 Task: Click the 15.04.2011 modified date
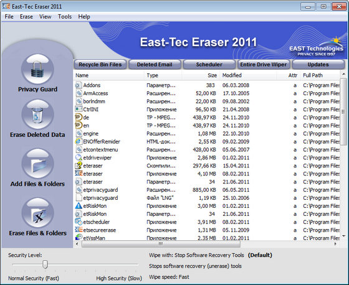(236, 166)
